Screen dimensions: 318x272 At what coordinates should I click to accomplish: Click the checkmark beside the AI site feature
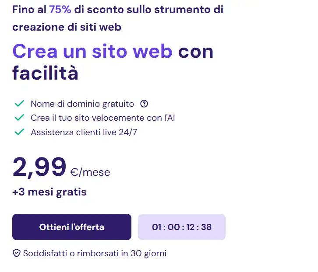click(19, 118)
